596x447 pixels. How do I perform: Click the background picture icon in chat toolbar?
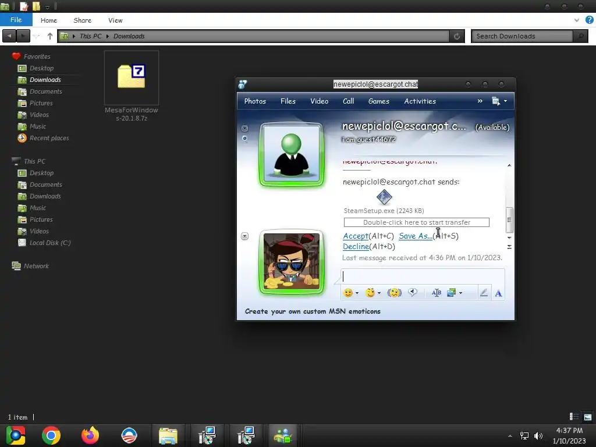[x=451, y=293]
